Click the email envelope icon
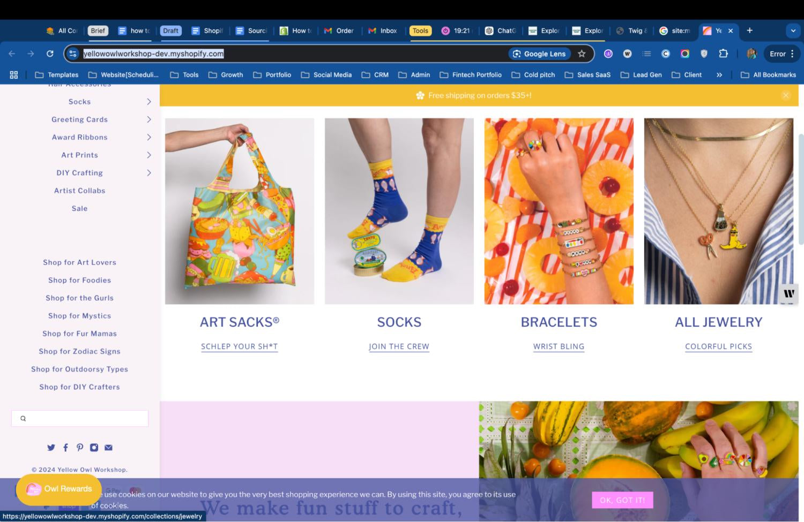The width and height of the screenshot is (804, 522). pyautogui.click(x=108, y=448)
